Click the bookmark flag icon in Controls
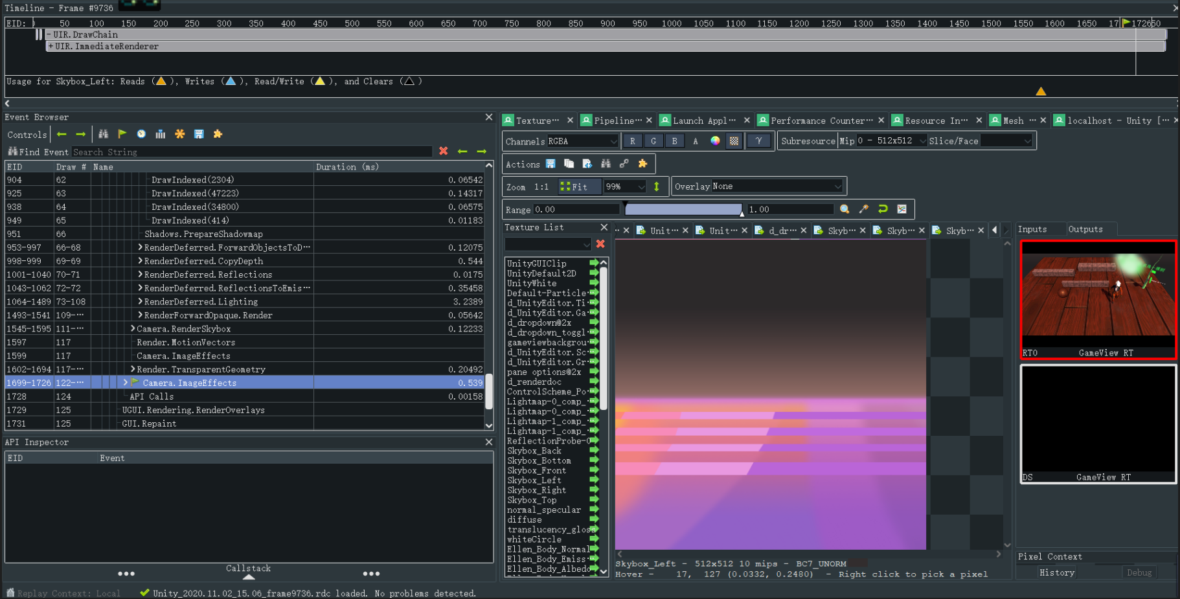Screen dimensions: 1180x599 (x=122, y=134)
